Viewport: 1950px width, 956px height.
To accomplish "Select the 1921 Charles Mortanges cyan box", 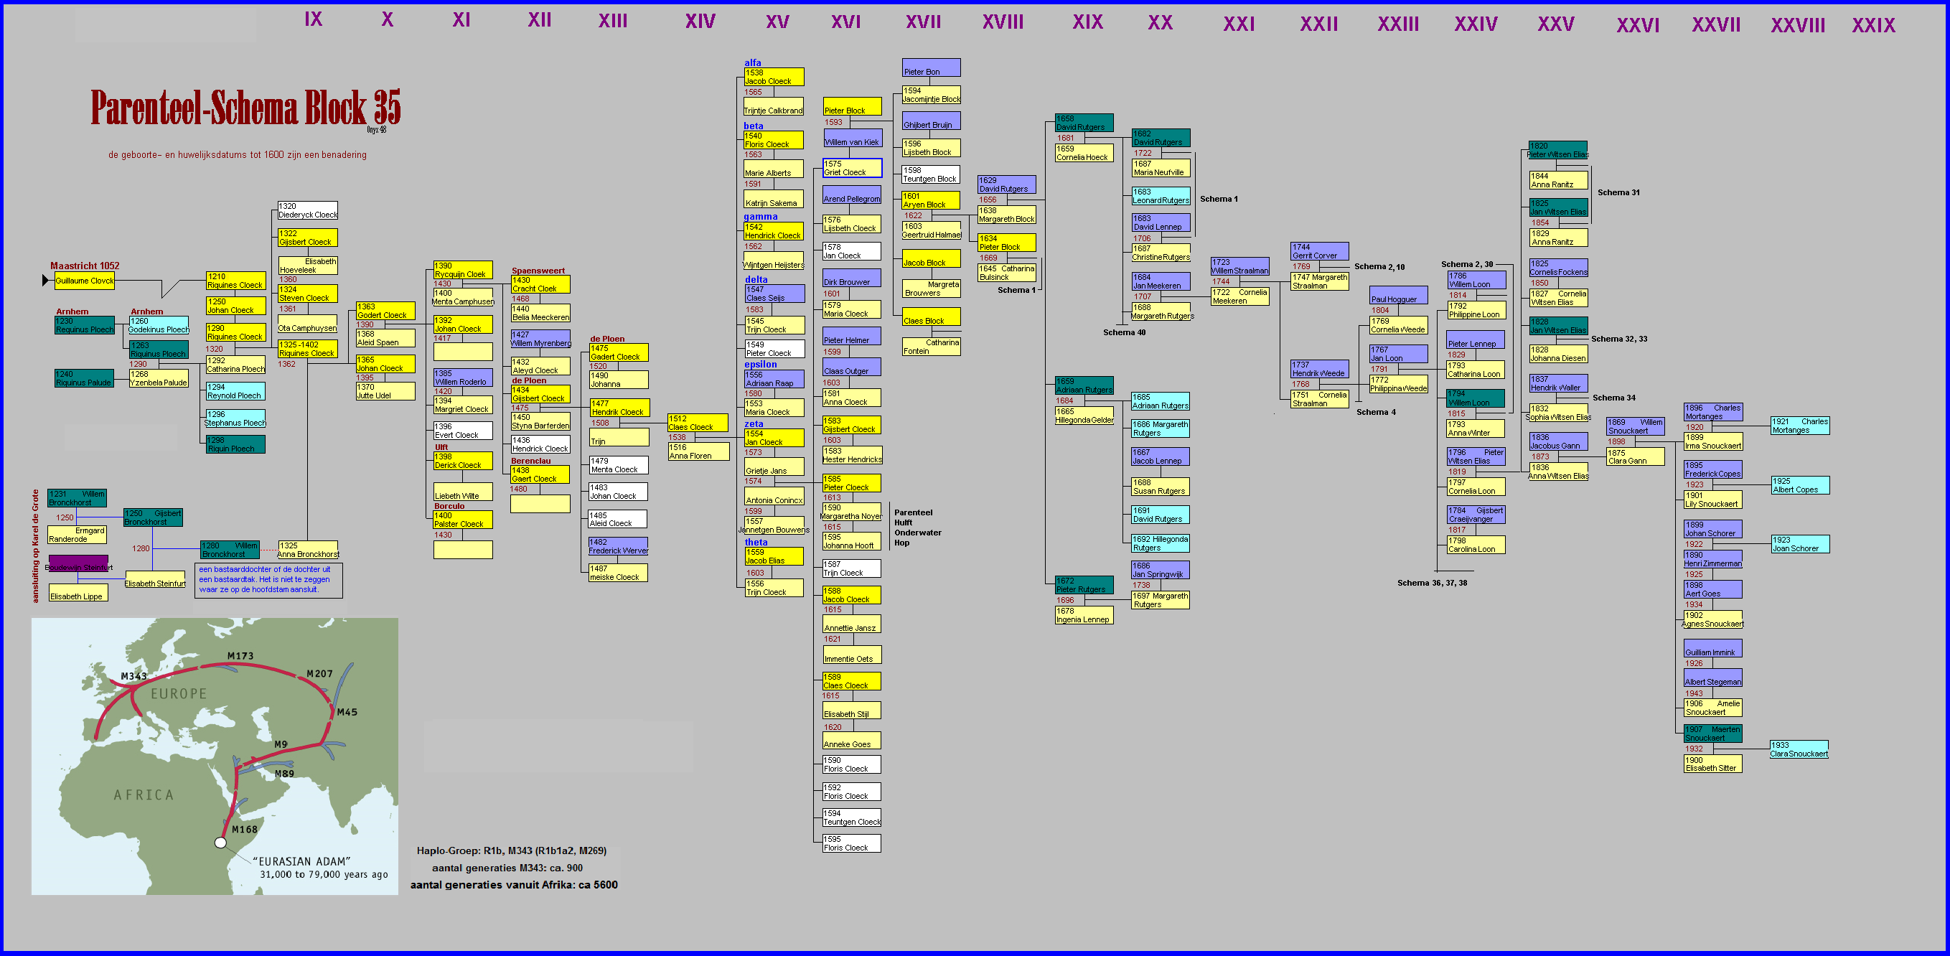I will (1799, 426).
